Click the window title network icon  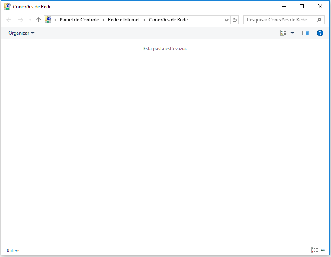[8, 6]
